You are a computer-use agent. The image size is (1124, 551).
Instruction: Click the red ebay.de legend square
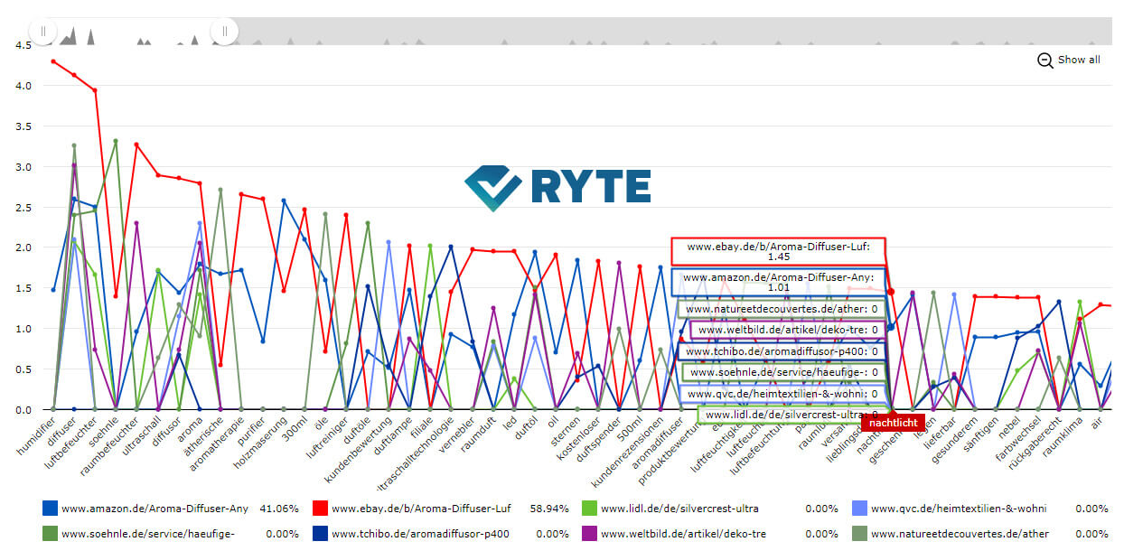click(319, 509)
